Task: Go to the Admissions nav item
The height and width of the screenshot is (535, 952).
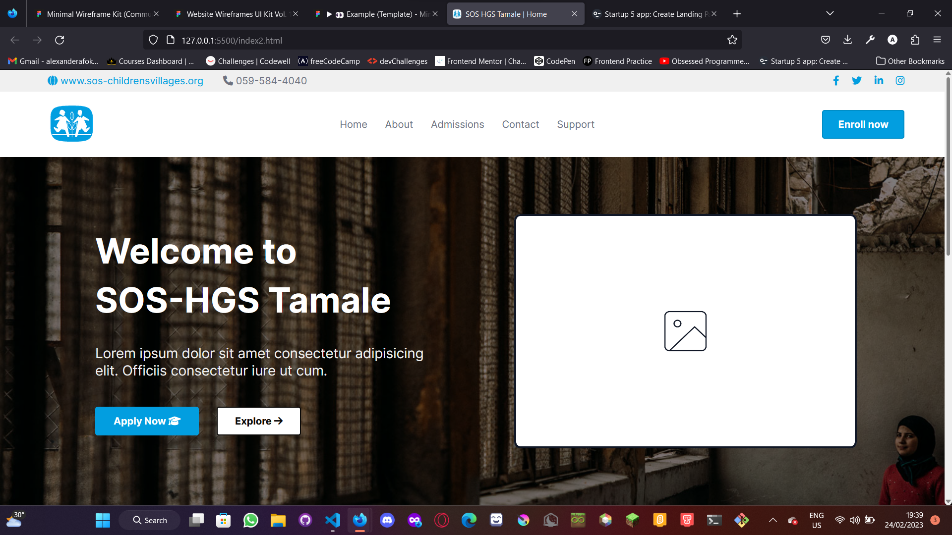Action: coord(457,124)
